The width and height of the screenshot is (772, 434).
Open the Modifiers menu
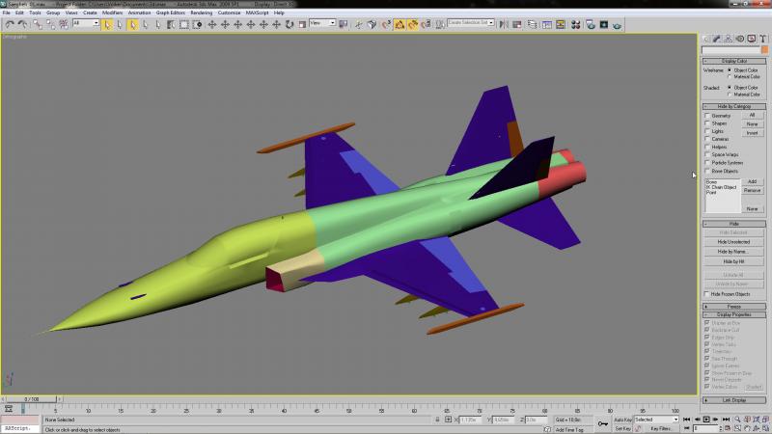[112, 13]
